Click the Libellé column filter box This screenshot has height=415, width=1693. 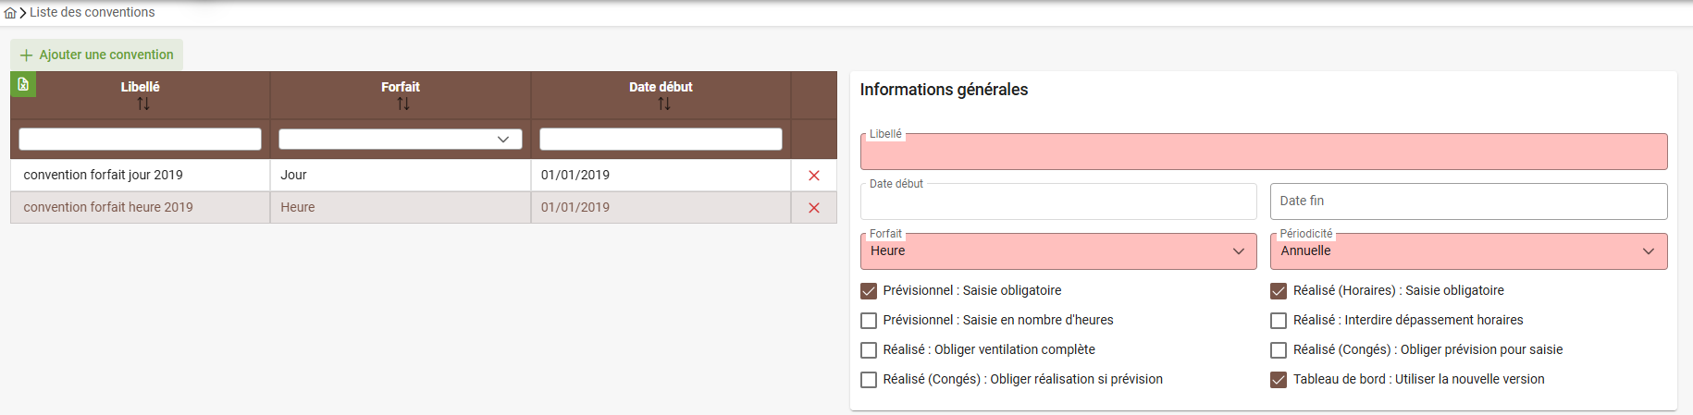point(141,140)
